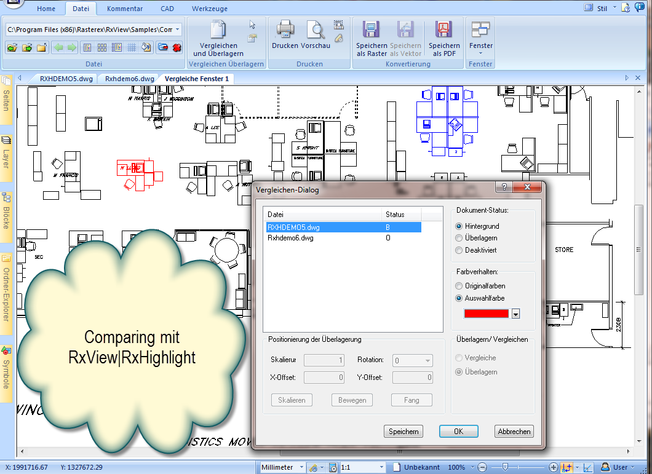Click the Abbrechen button
Screen dimensions: 652x474
point(514,432)
